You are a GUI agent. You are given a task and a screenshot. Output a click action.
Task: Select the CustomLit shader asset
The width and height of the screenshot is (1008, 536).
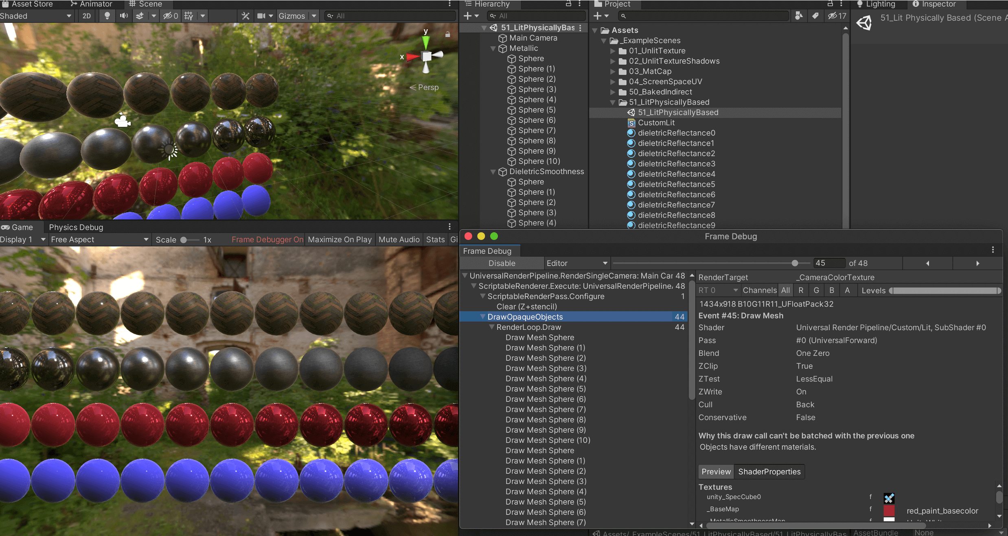pos(656,123)
